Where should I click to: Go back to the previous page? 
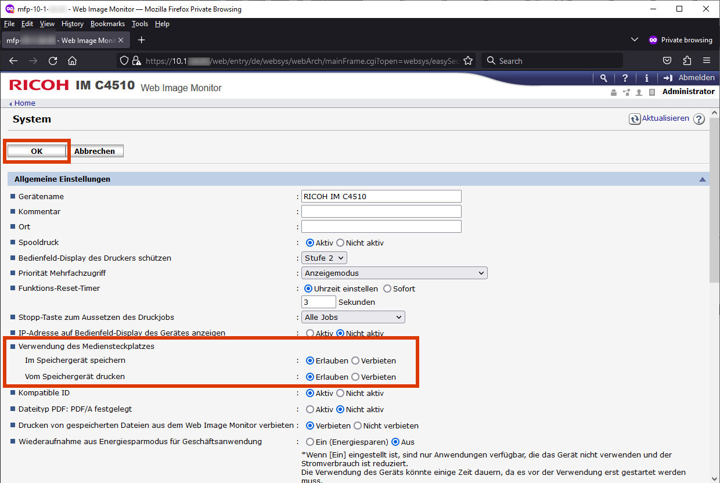13,61
